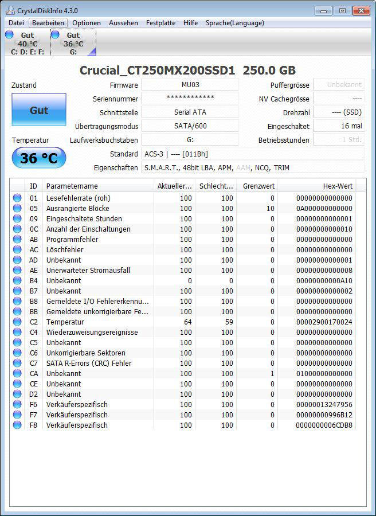This screenshot has height=516, width=376.
Task: Click the Schlecht... column header
Action: [x=216, y=186]
